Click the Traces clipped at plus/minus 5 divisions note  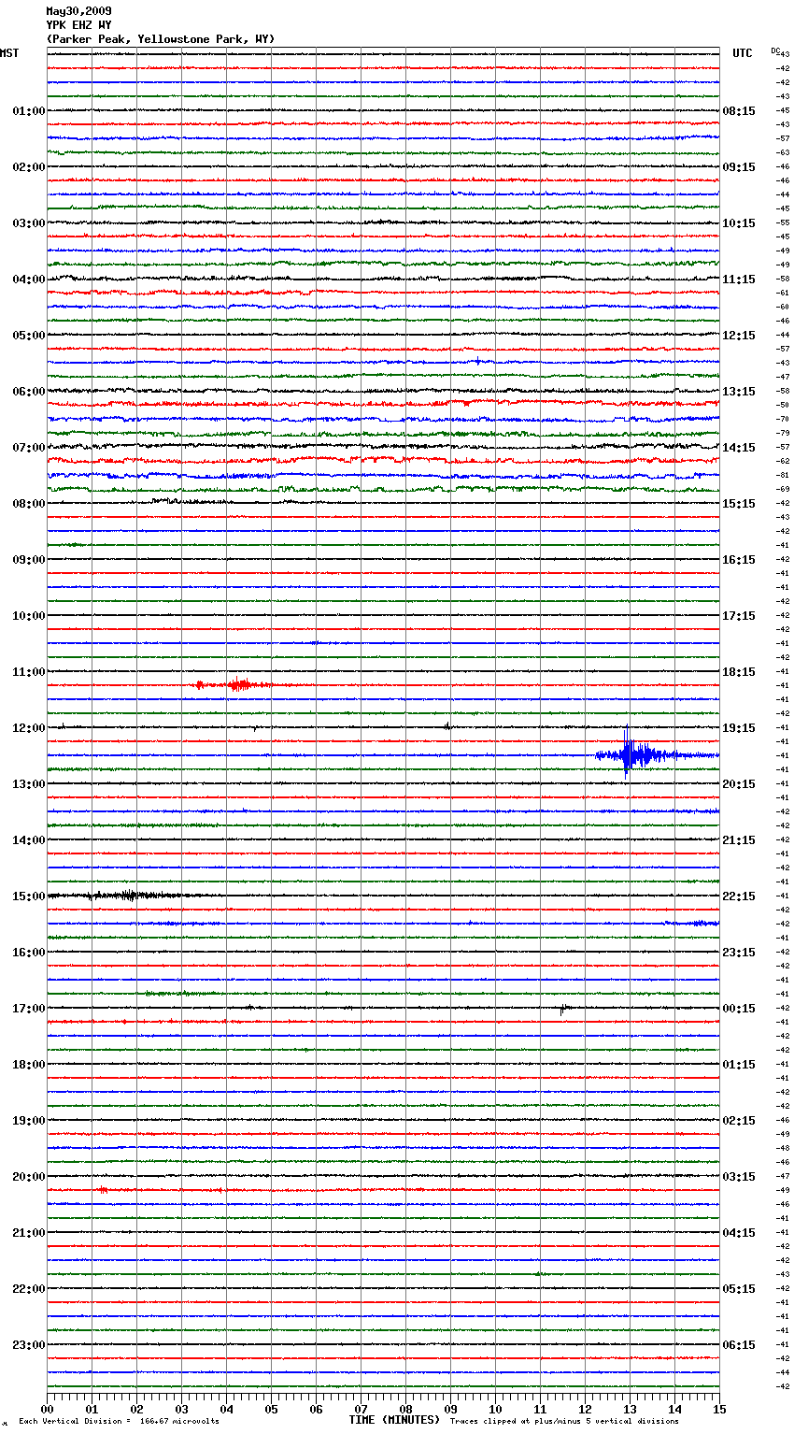564,1422
